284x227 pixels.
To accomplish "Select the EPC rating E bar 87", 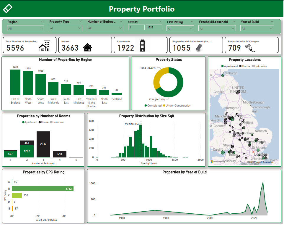I will coord(12,208).
